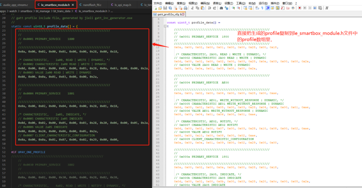This screenshot has height=188, width=362.
Task: Click the Print icon in Notepad++ toolbar
Action: point(186,8)
